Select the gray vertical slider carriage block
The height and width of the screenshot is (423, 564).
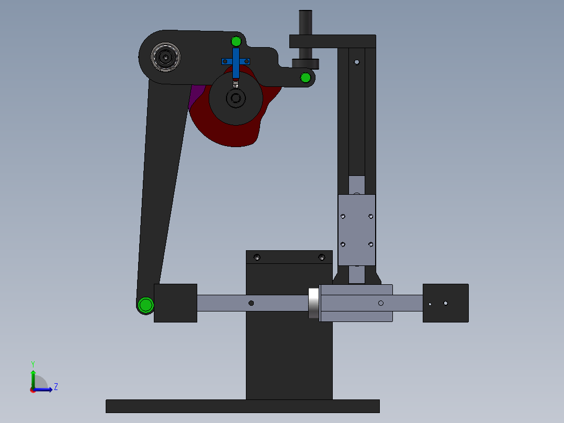[357, 230]
